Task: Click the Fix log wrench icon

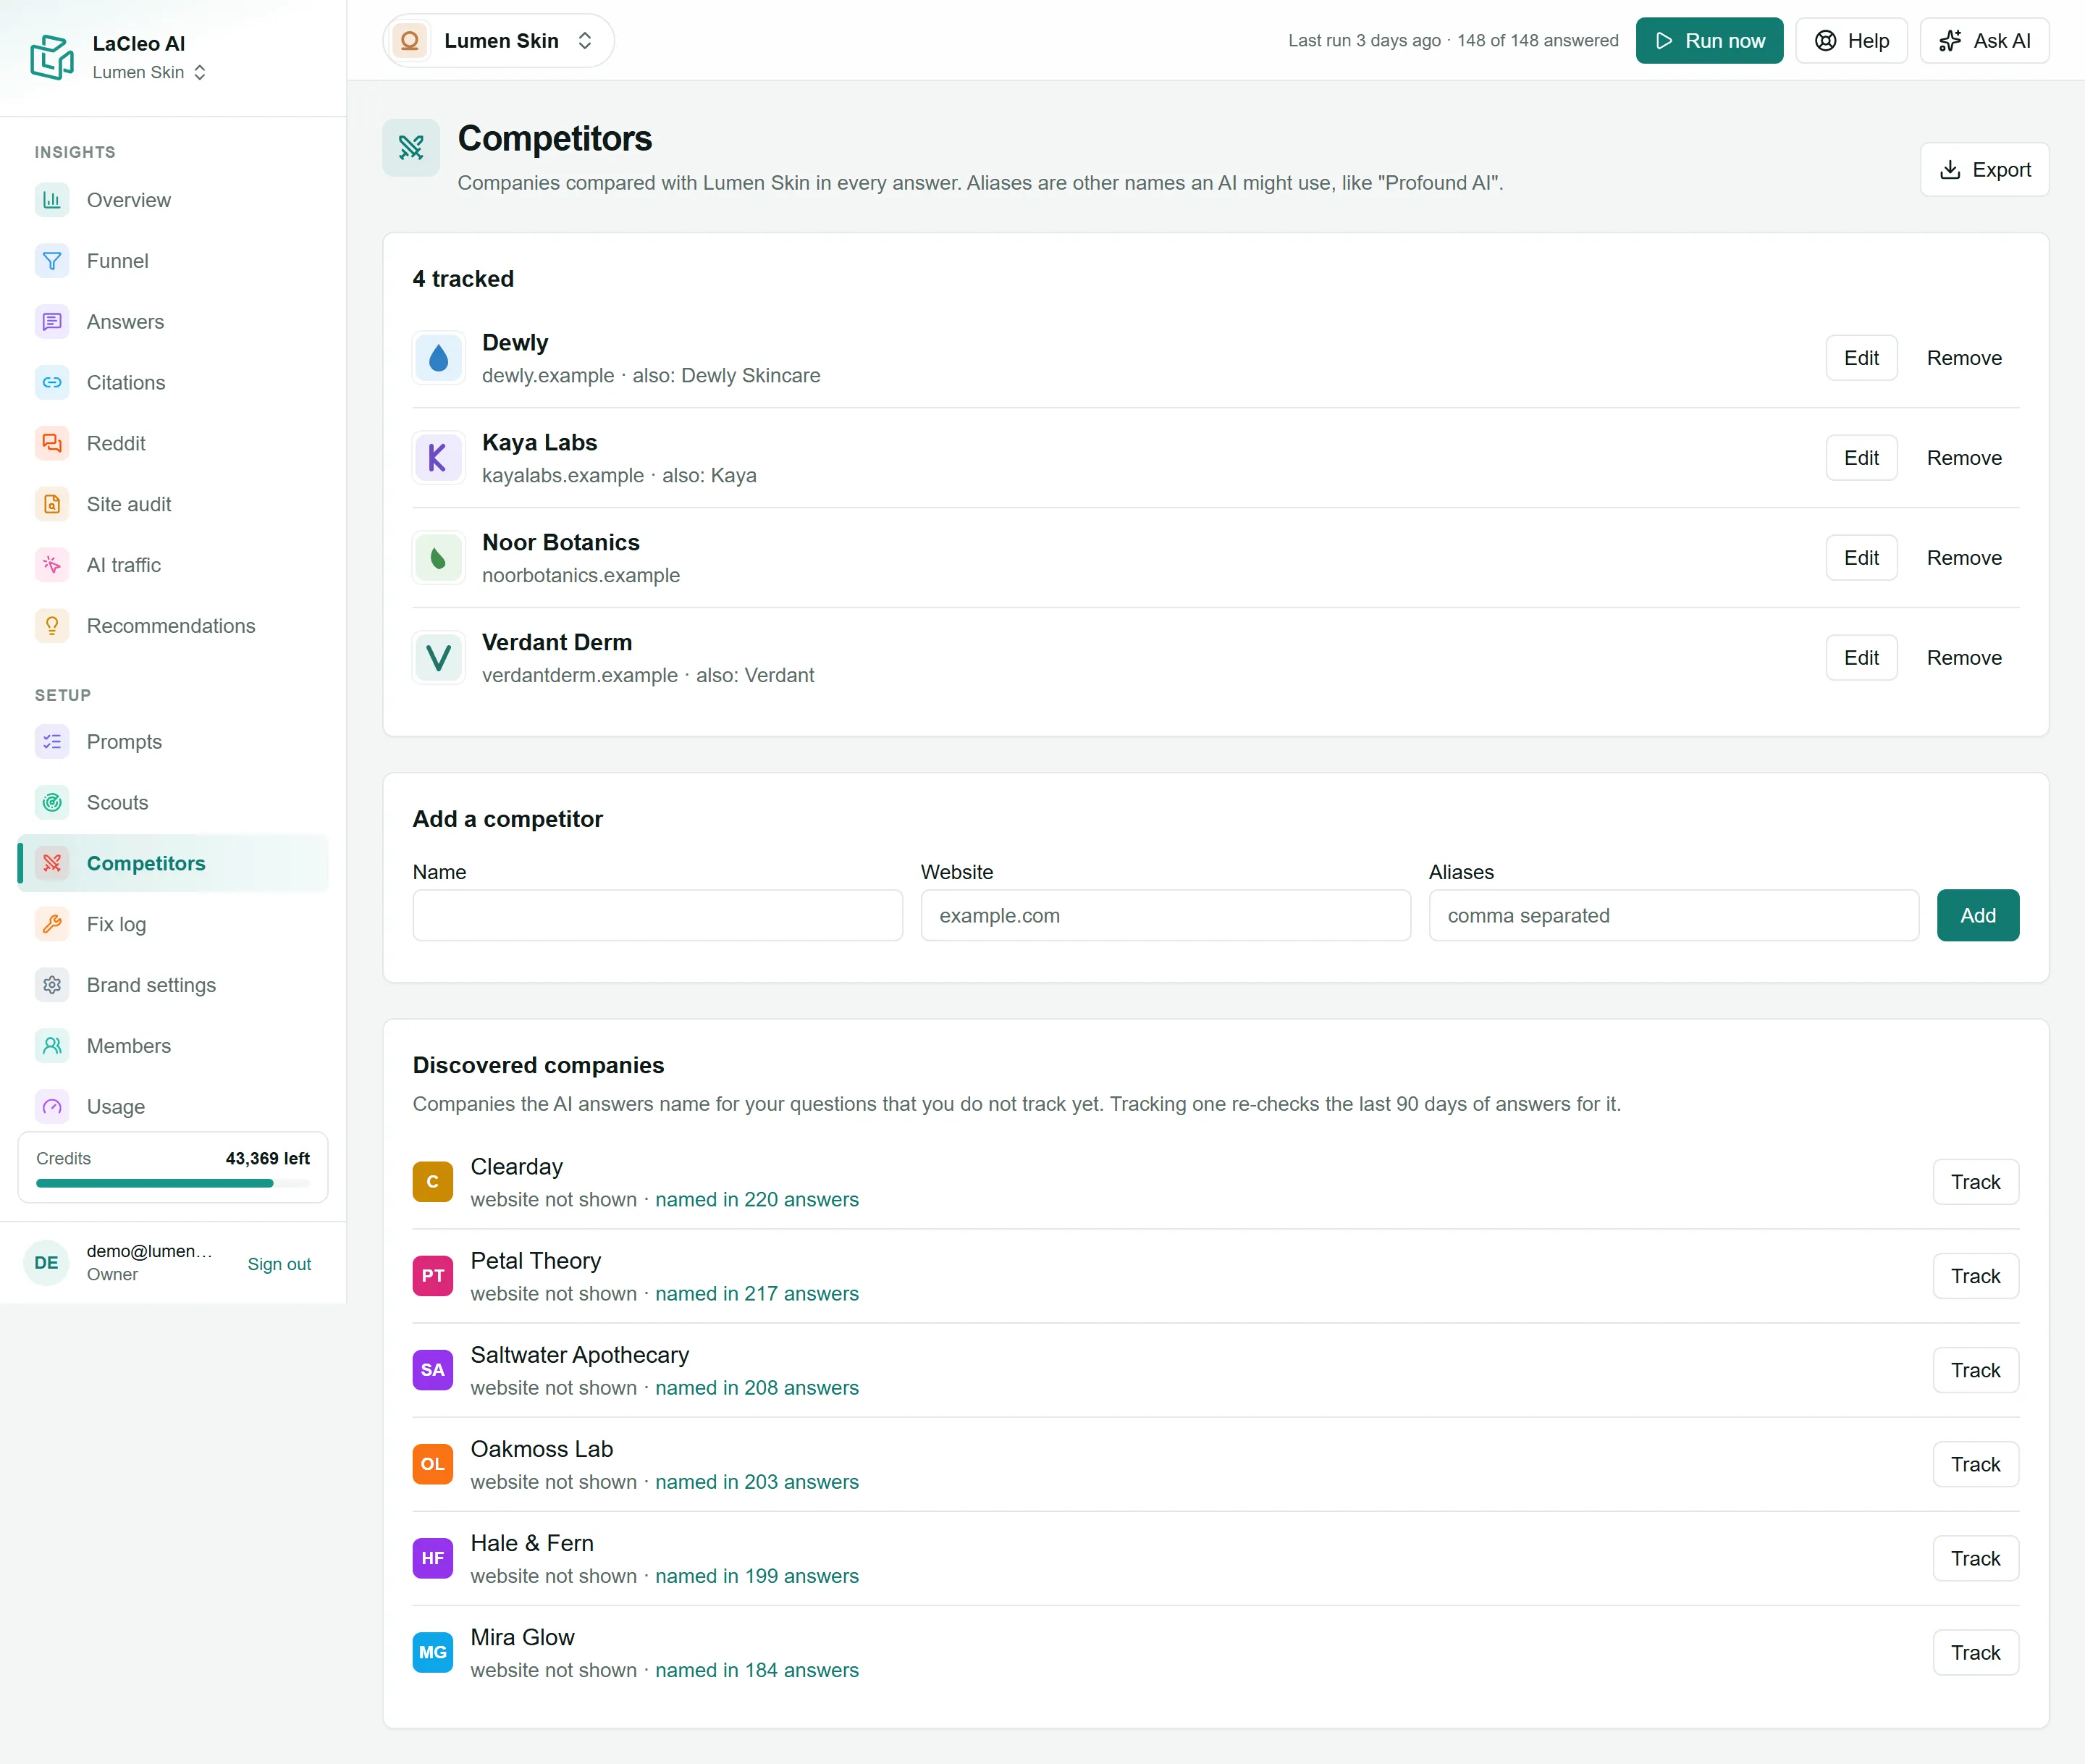Action: tap(52, 924)
